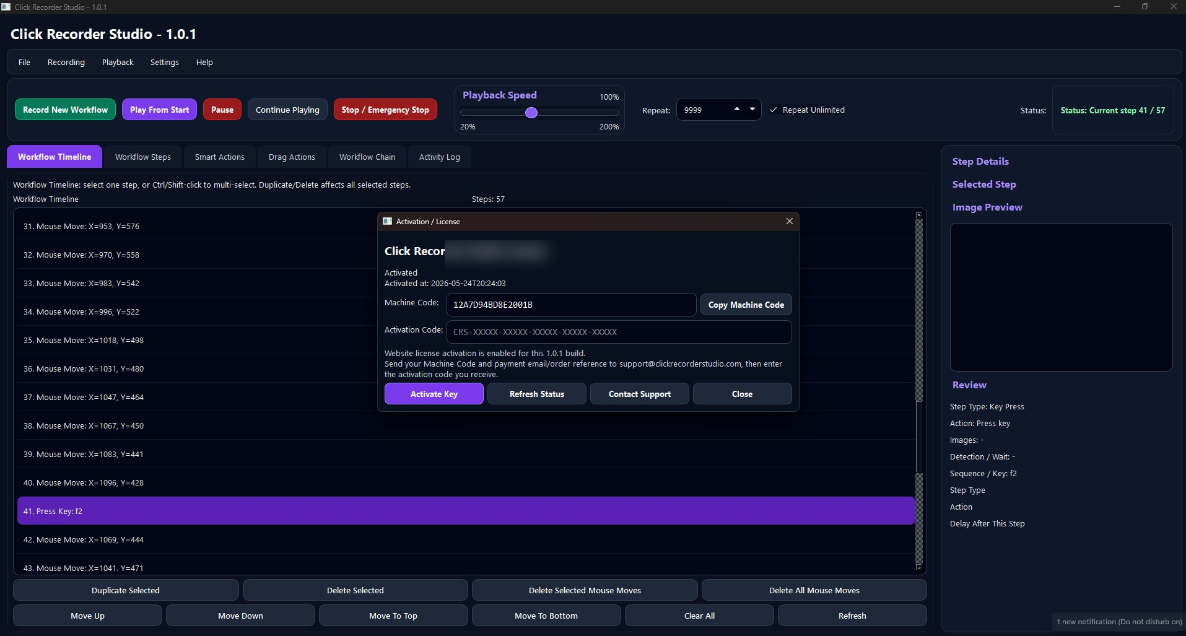Image resolution: width=1186 pixels, height=636 pixels.
Task: Click Continue Playing button
Action: [287, 110]
